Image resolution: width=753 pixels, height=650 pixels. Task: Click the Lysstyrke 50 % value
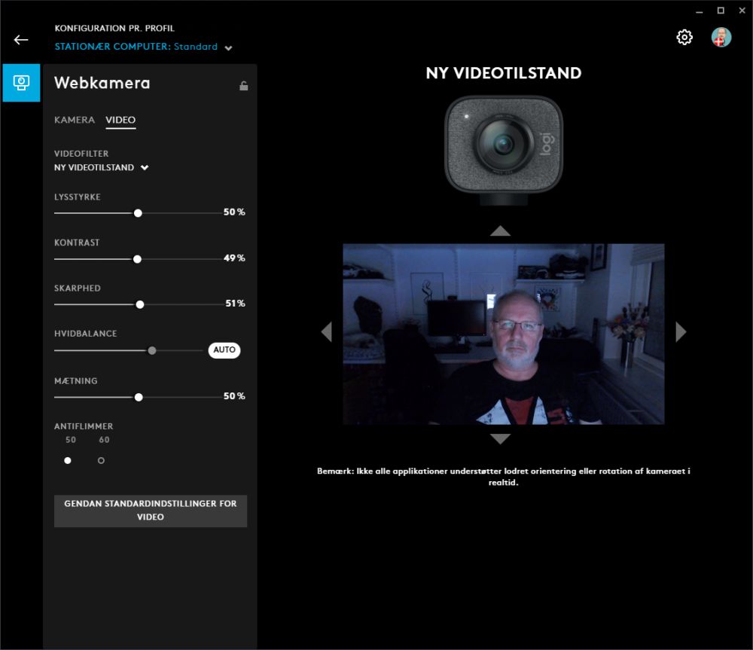(x=234, y=212)
